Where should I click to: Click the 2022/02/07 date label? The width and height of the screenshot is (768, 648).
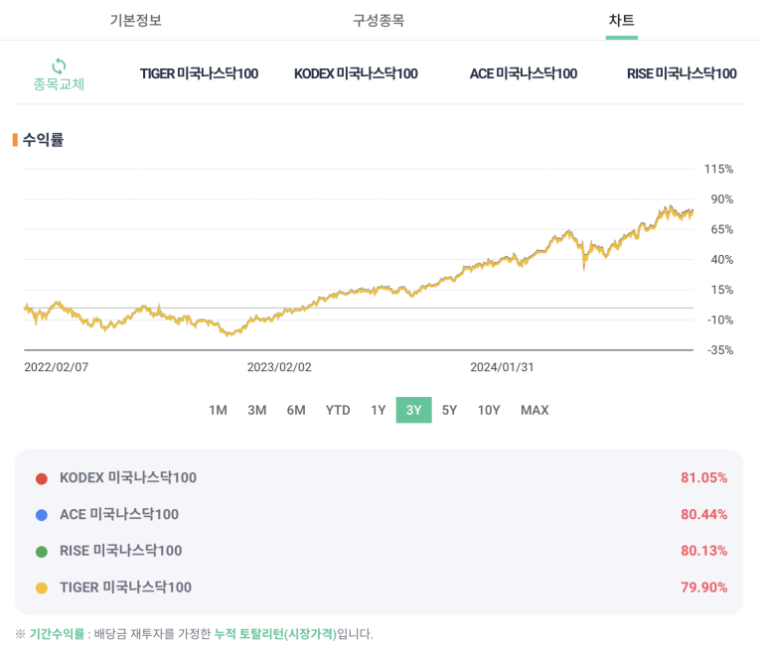(57, 367)
